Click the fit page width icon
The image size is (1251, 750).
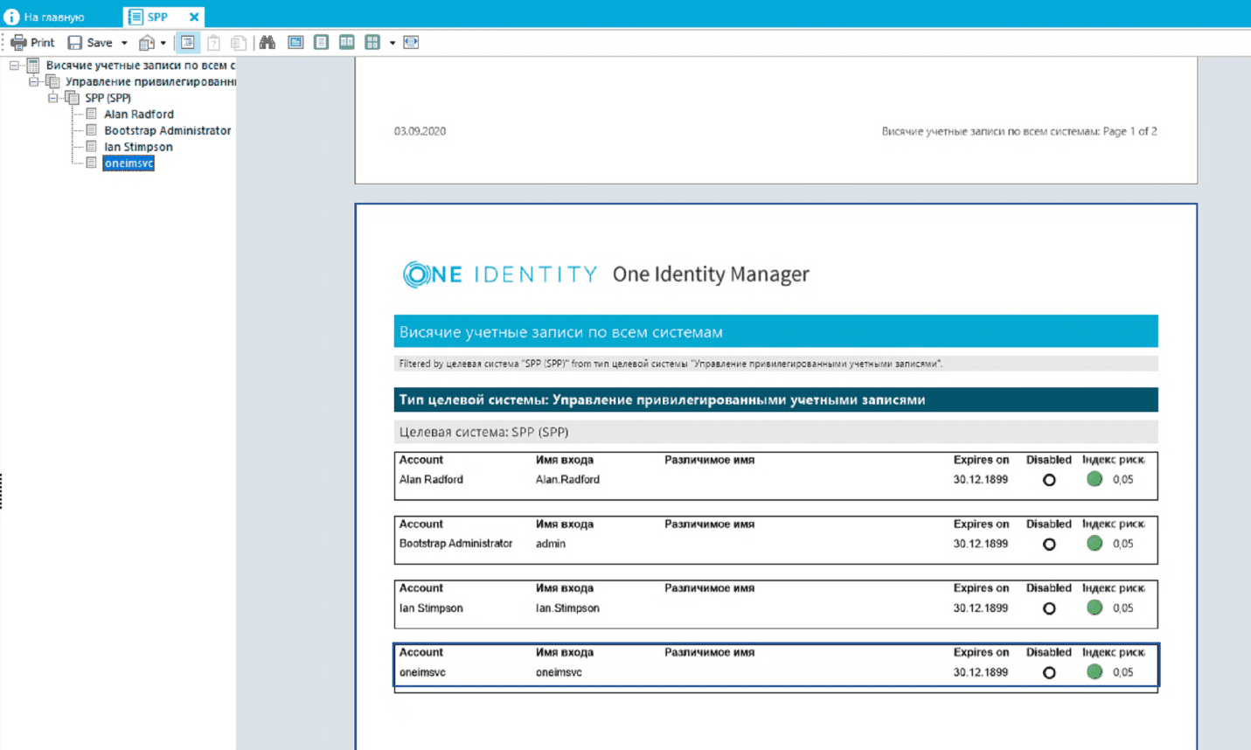pos(411,43)
